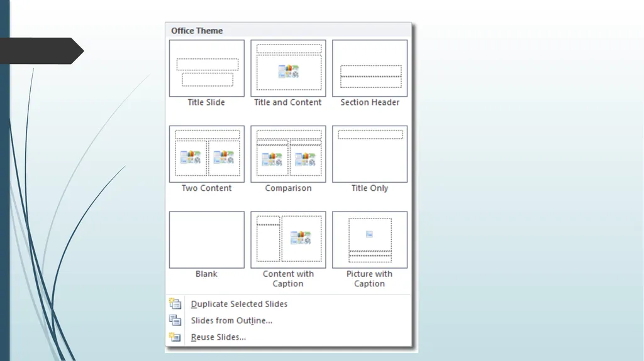Click the Title Only label text
Screen dimensions: 644x361
[370, 188]
